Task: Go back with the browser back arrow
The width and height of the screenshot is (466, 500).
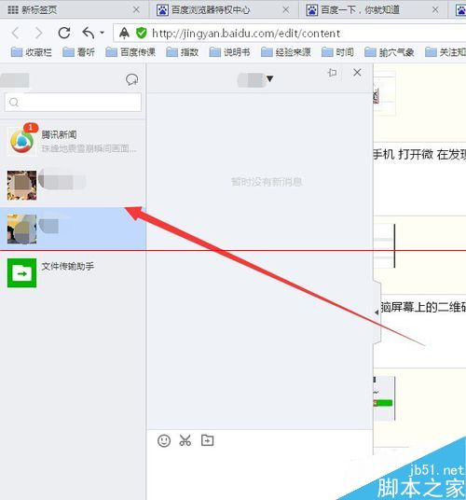Action: coord(15,33)
